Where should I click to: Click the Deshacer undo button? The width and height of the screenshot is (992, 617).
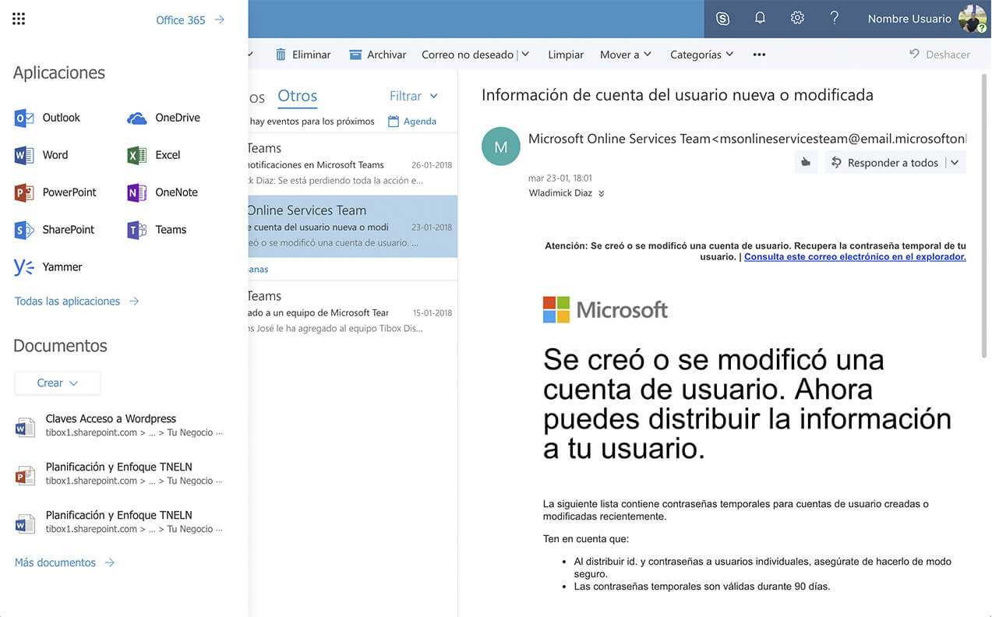pyautogui.click(x=940, y=55)
